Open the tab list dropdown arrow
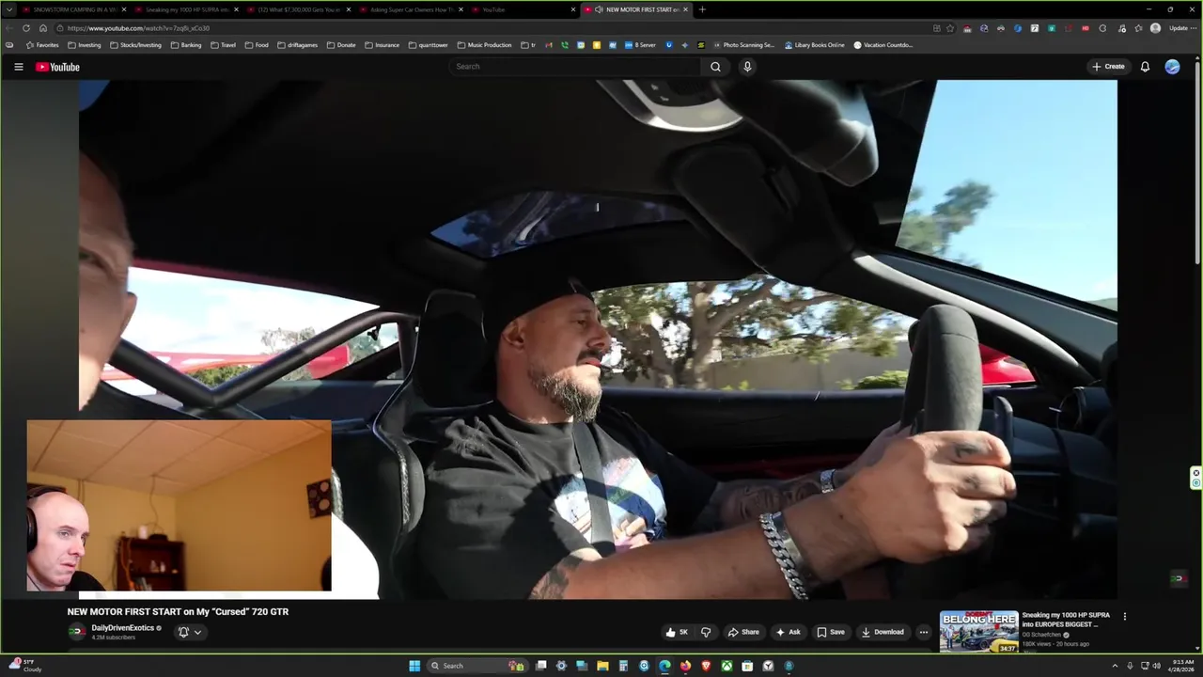This screenshot has width=1203, height=677. (9, 9)
